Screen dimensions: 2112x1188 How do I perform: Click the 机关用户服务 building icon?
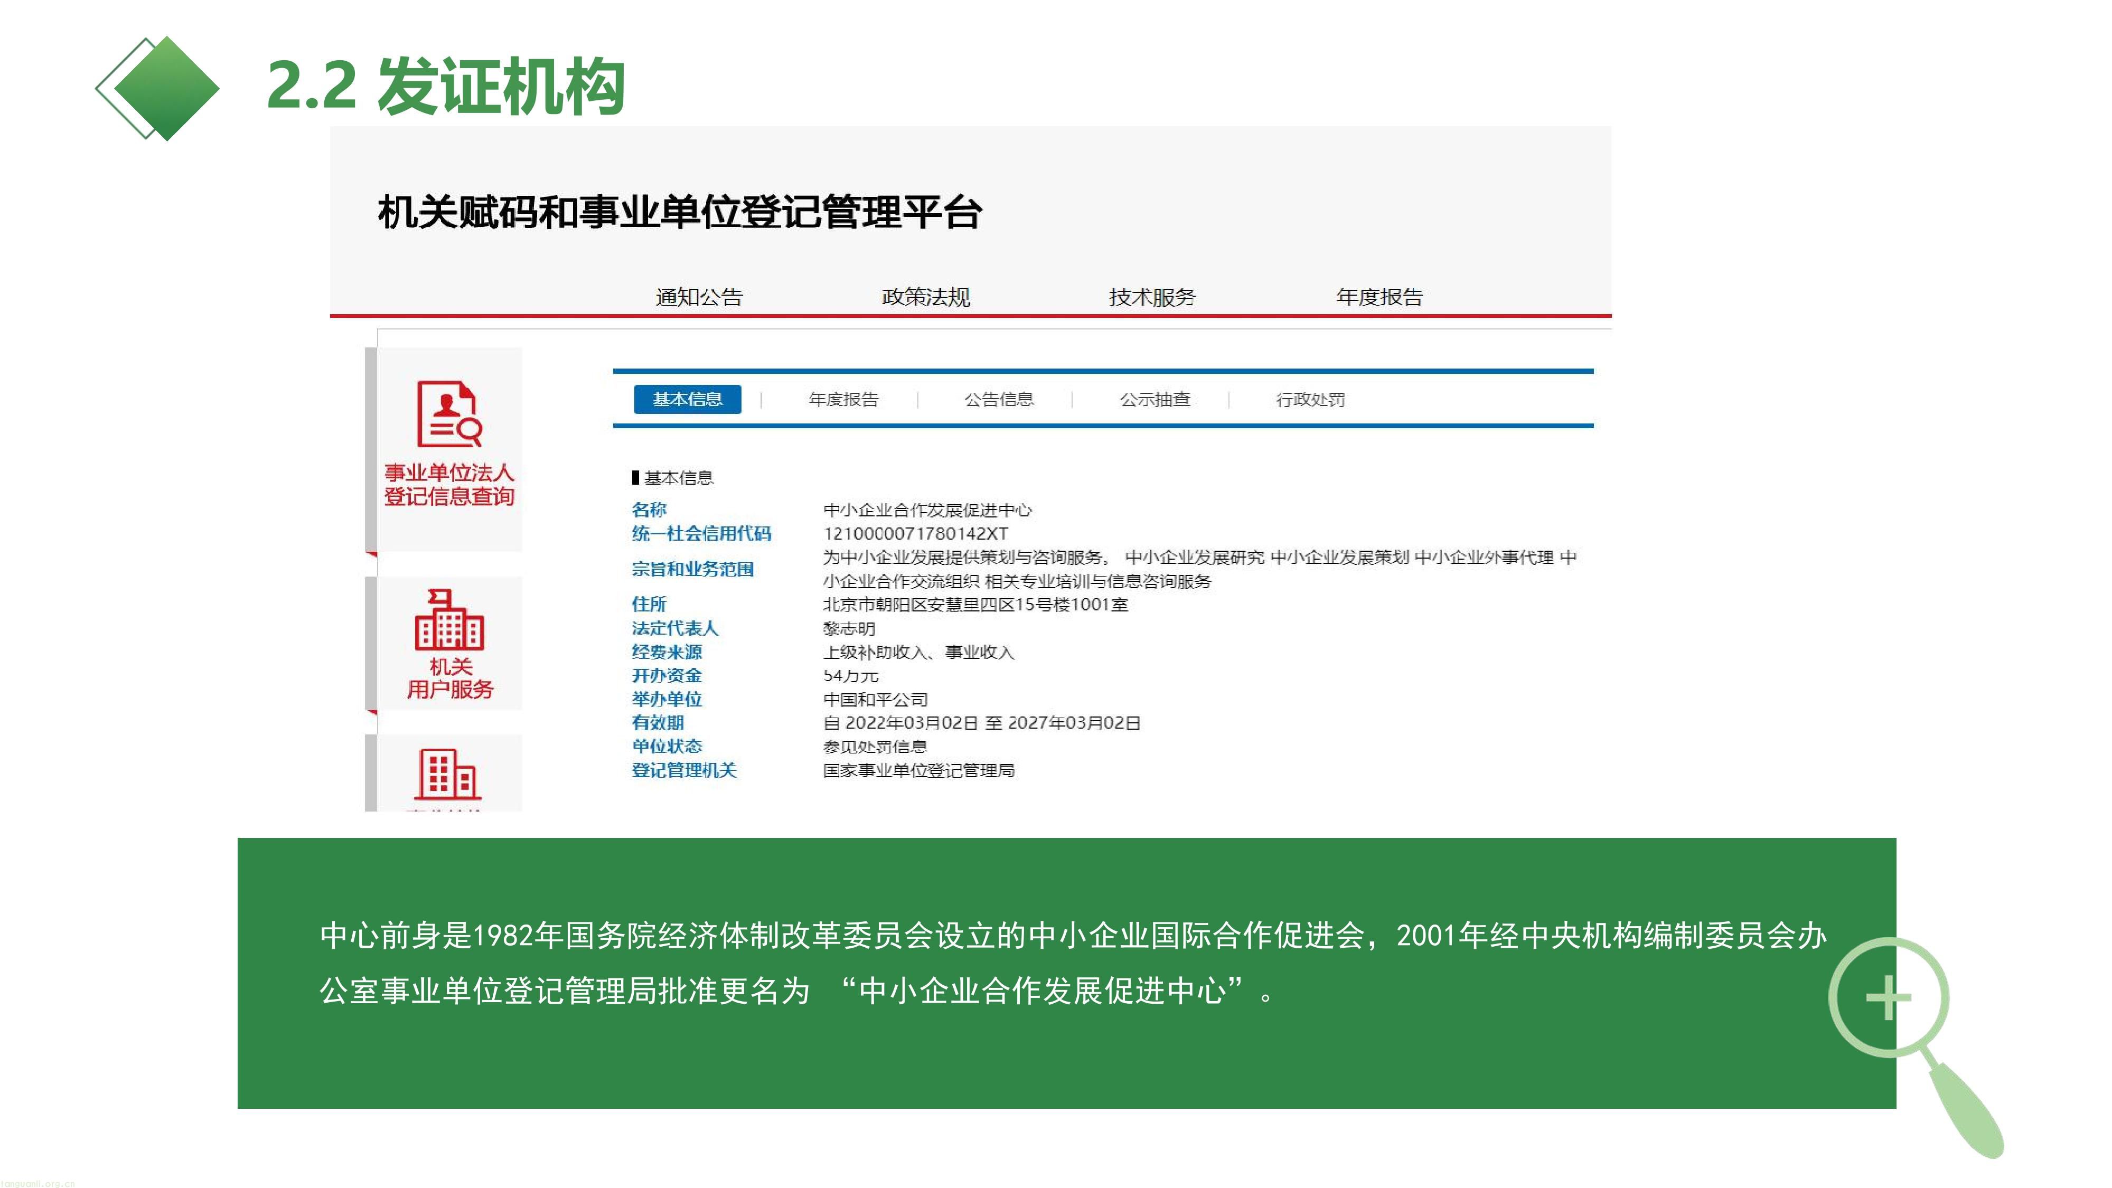click(x=449, y=619)
